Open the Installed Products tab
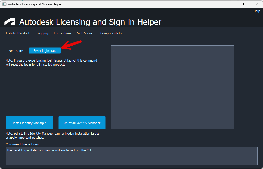The image size is (263, 169). (18, 33)
